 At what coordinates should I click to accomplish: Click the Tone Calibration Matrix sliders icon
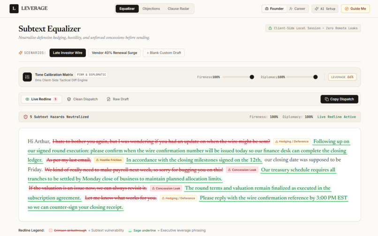click(27, 77)
